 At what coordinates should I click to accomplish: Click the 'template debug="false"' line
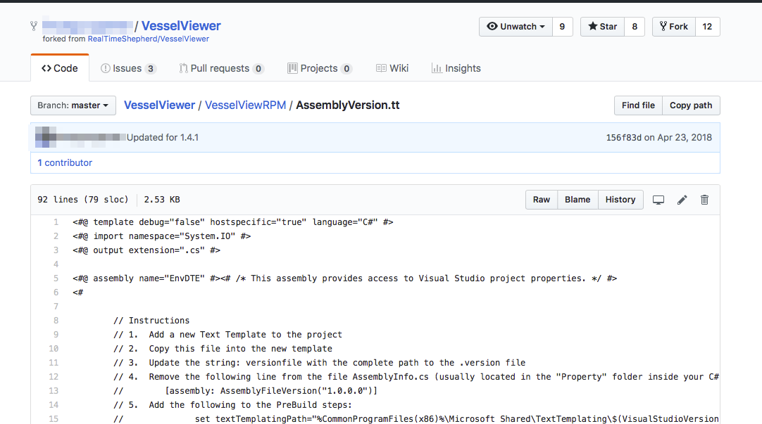click(233, 222)
